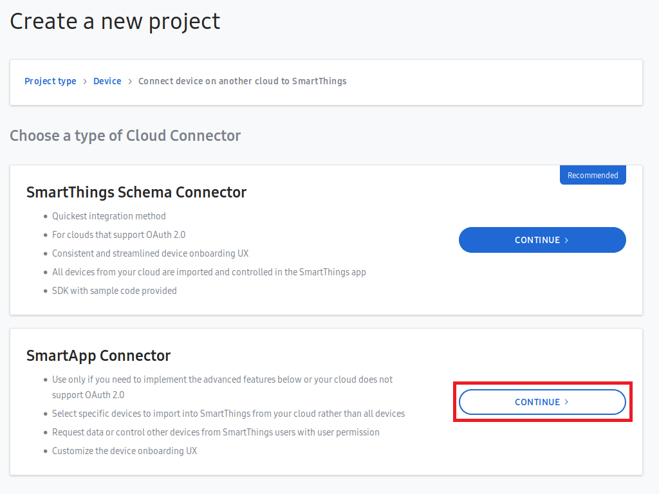Click the 'For clouds that support OAuth 2.0' bullet
This screenshot has width=659, height=494.
click(118, 235)
